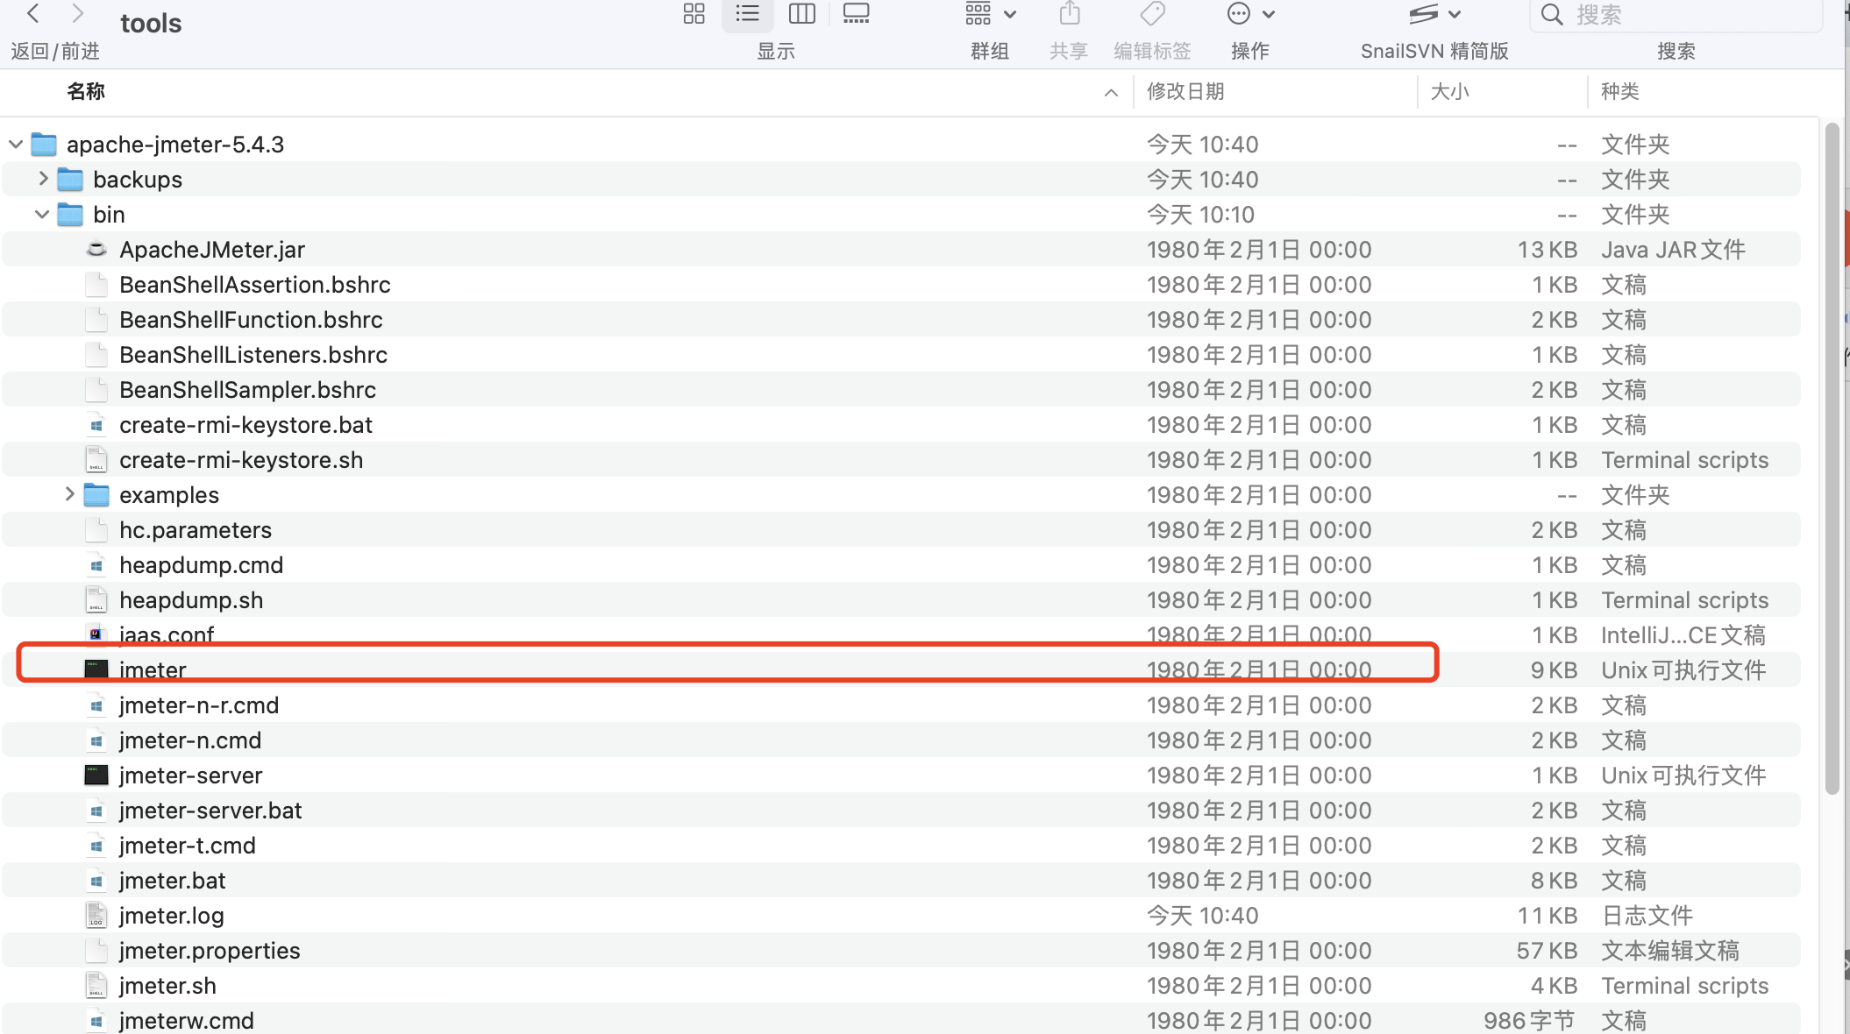The width and height of the screenshot is (1850, 1034).
Task: Select the jmeter Unix executable file
Action: tap(153, 670)
